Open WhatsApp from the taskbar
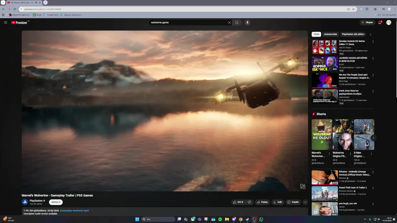This screenshot has height=223, width=397. 261,219
